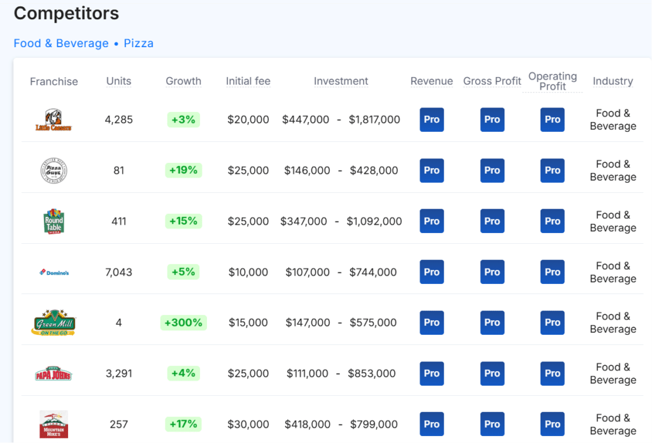652x443 pixels.
Task: Unlock Pizza Guys Operating Profit Pro badge
Action: [x=553, y=171]
